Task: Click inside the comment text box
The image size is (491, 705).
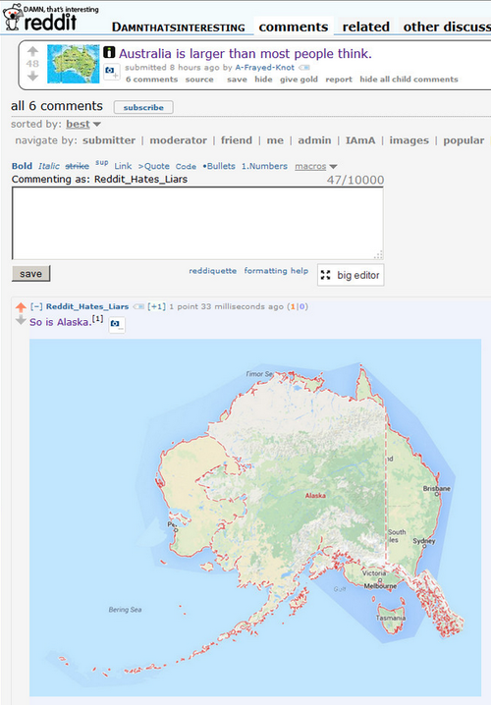Action: [197, 223]
